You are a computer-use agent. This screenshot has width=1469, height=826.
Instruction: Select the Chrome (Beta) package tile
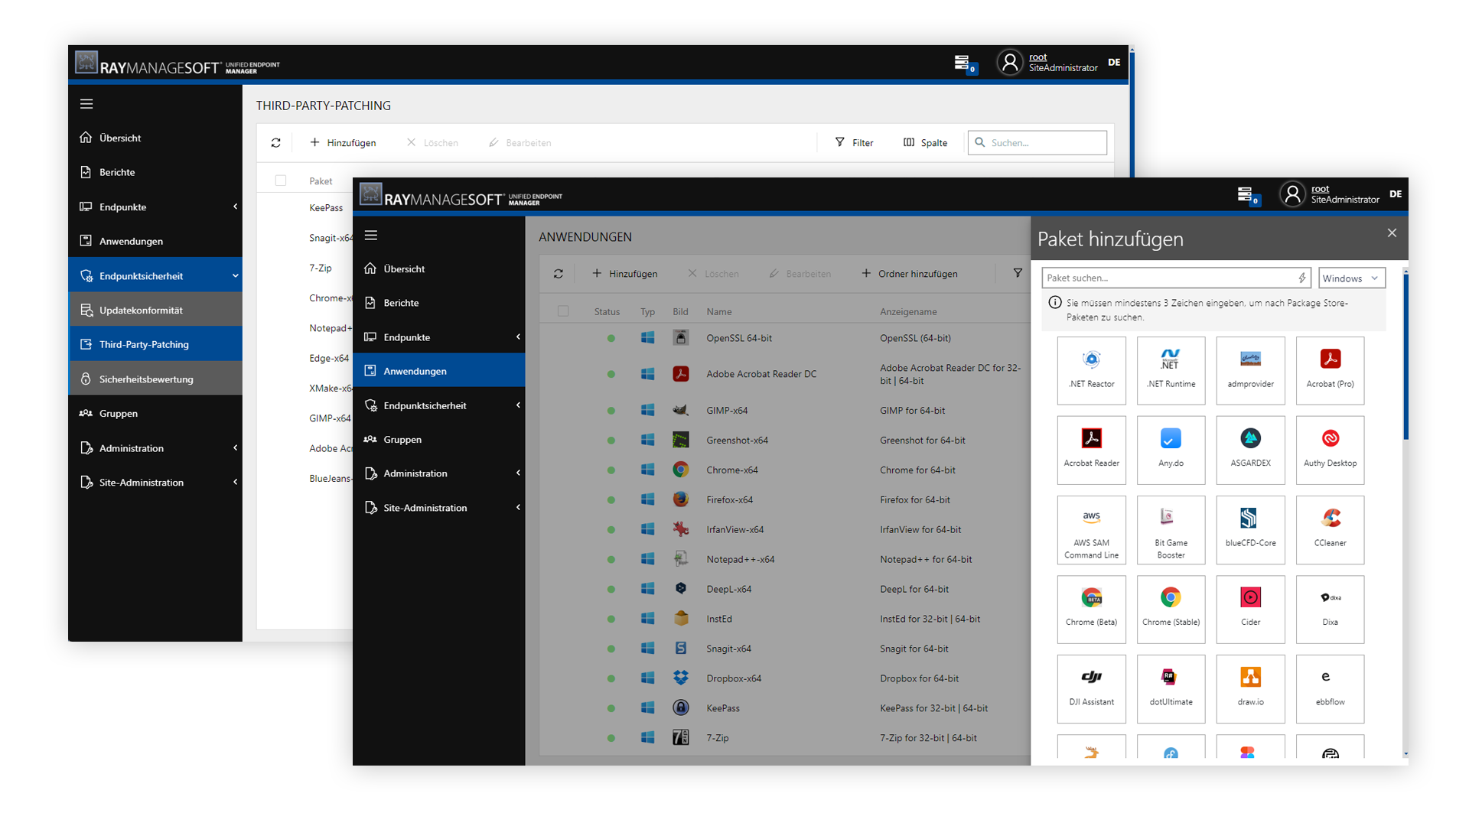pos(1091,609)
